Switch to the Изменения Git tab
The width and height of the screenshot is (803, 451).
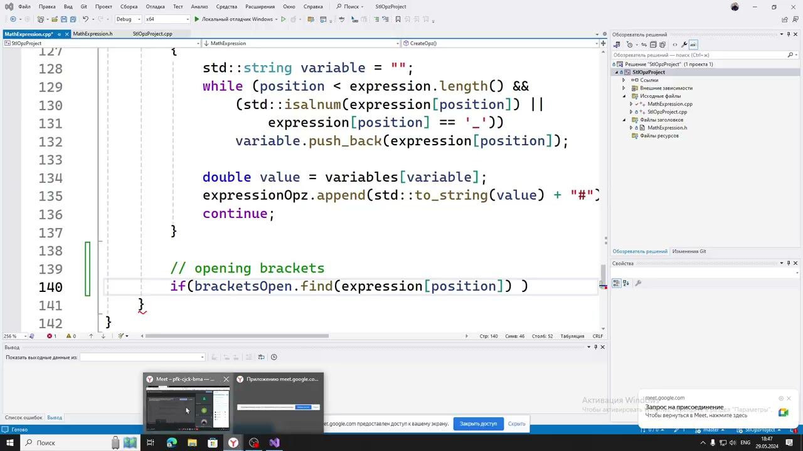coord(689,251)
